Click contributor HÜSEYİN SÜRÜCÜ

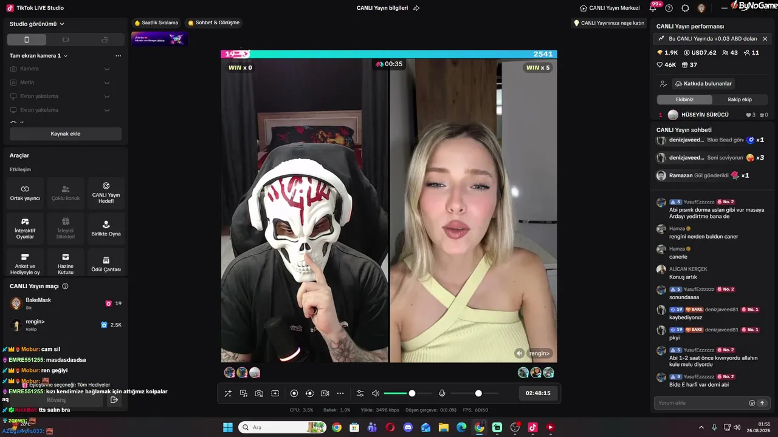[714, 115]
